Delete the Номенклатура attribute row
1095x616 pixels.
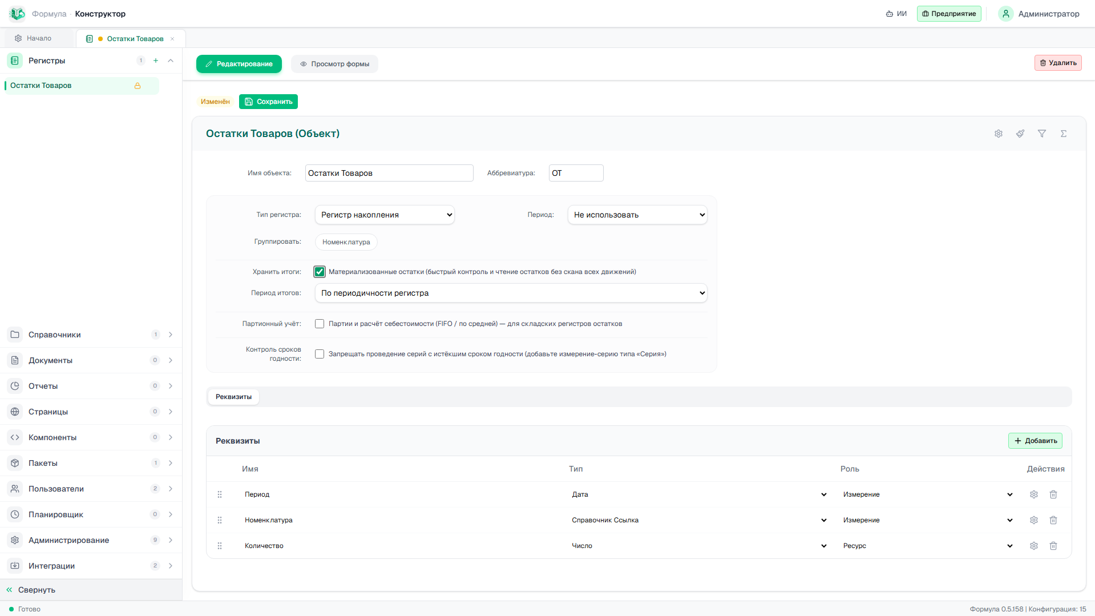click(x=1053, y=520)
